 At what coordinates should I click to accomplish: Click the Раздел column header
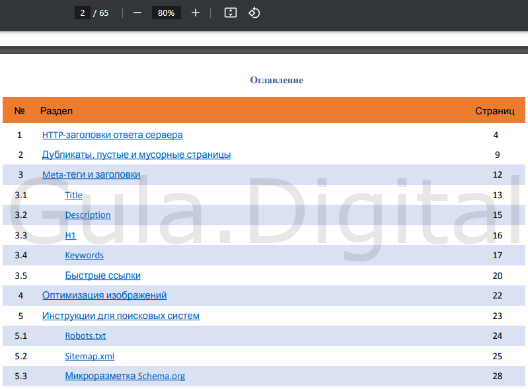(x=57, y=111)
